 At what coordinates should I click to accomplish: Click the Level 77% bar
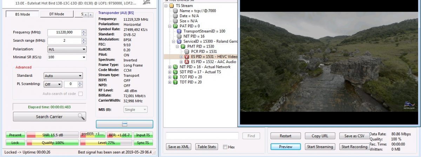click(106, 143)
